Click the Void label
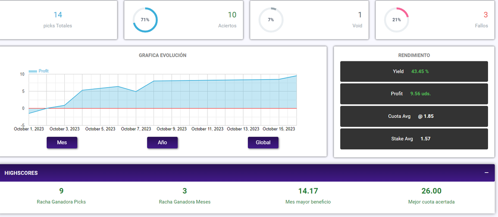 (x=357, y=26)
